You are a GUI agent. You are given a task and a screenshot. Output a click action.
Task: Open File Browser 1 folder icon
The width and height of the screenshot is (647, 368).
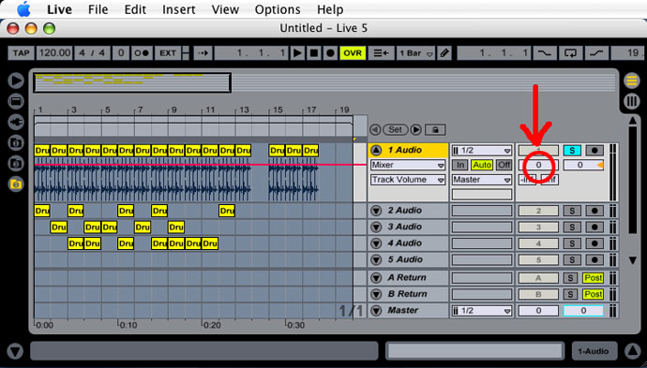click(x=16, y=143)
